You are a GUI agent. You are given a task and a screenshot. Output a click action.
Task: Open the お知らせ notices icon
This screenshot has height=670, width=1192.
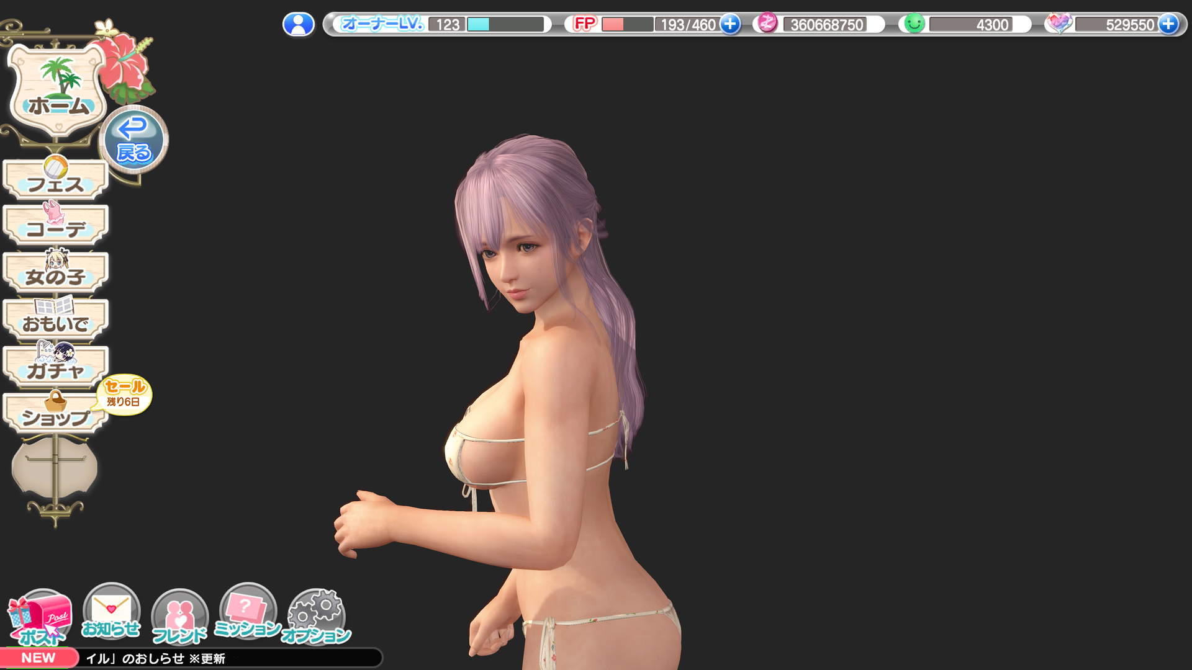[x=111, y=612]
